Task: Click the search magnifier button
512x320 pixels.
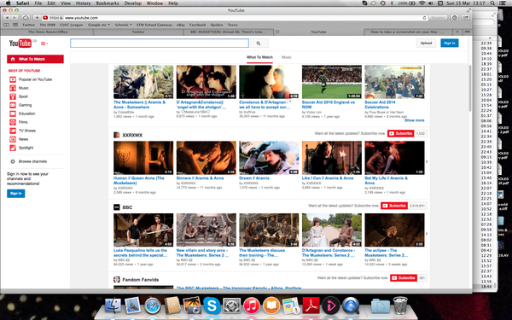Action: pos(259,44)
